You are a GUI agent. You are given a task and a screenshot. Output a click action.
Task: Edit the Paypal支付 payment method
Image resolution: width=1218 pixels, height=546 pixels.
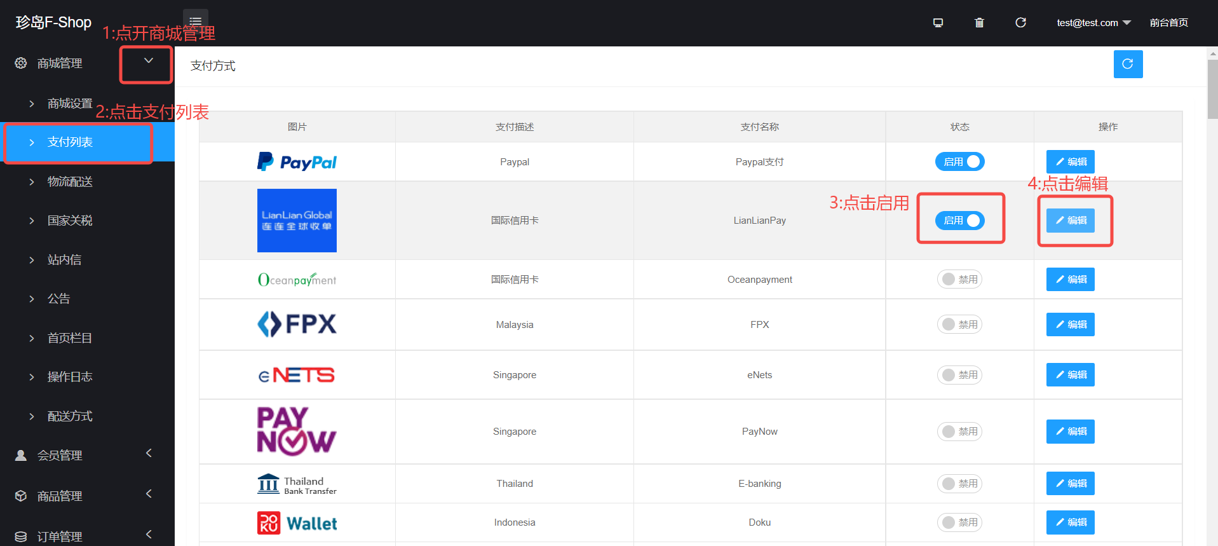pyautogui.click(x=1071, y=162)
